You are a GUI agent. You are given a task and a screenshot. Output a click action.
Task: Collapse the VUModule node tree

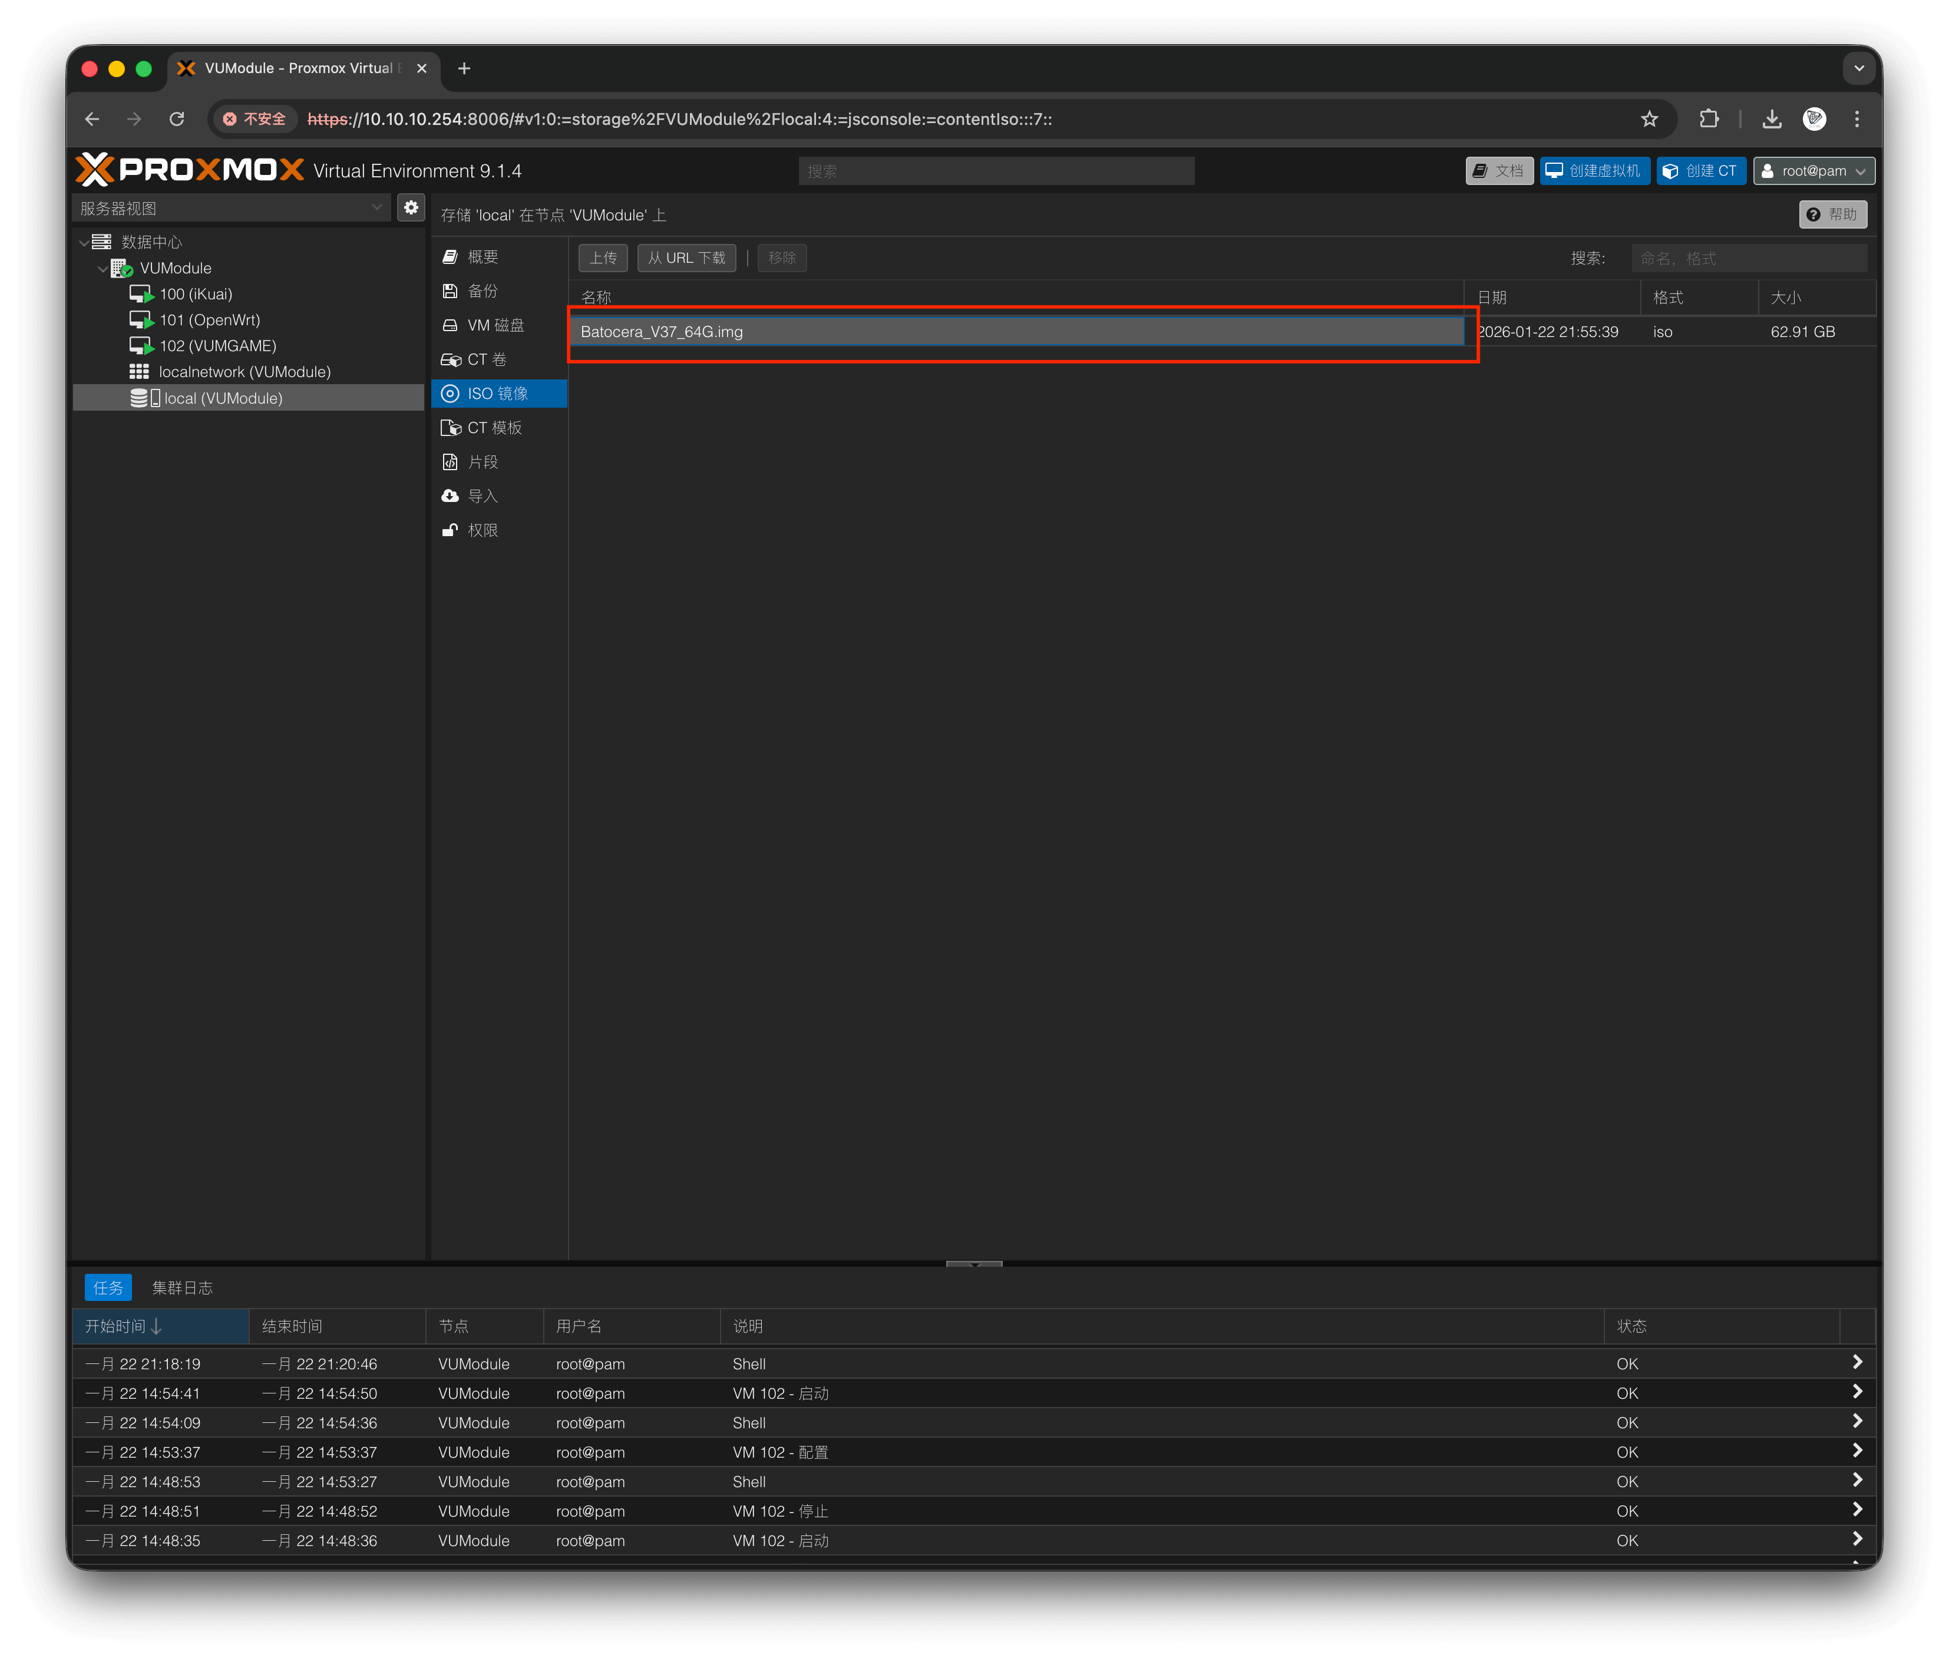click(103, 269)
